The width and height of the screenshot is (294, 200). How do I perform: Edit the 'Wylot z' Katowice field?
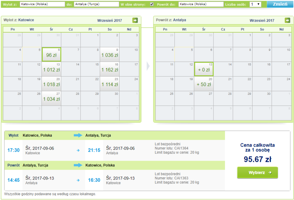(x=42, y=4)
